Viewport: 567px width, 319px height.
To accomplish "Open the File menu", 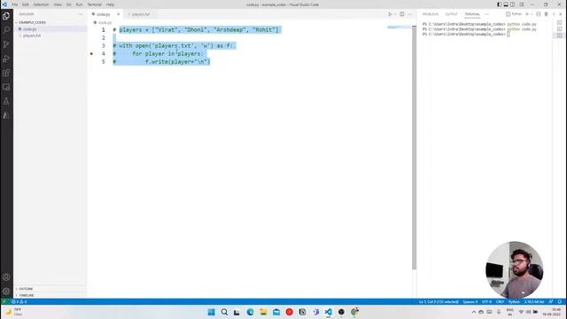I will pyautogui.click(x=14, y=4).
